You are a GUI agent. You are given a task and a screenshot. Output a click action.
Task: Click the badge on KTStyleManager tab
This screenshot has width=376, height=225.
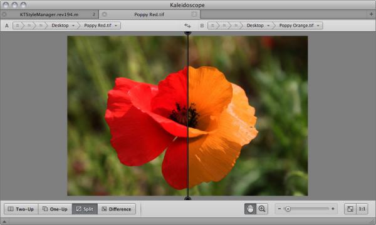point(94,14)
